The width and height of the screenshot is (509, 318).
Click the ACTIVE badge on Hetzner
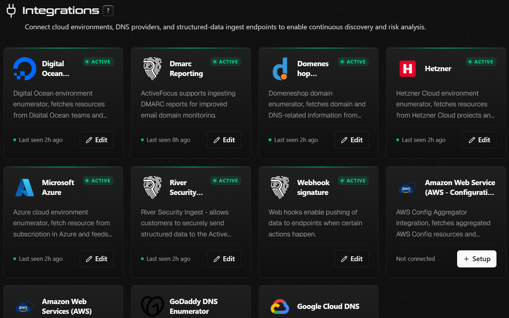coord(481,62)
